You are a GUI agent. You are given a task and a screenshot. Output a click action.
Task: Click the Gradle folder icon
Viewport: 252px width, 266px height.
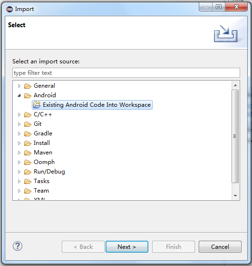(28, 133)
